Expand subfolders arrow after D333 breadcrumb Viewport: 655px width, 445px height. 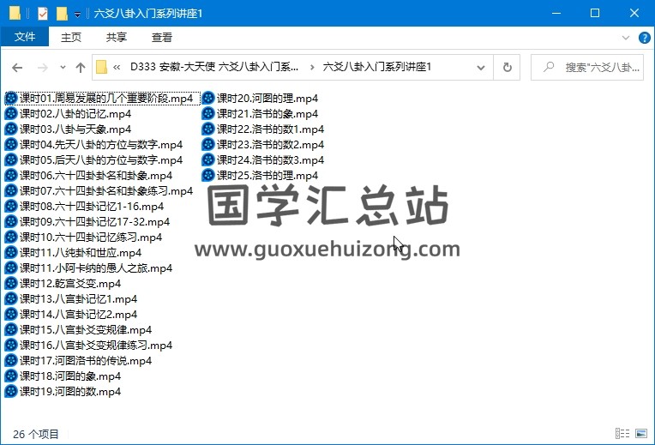[311, 67]
